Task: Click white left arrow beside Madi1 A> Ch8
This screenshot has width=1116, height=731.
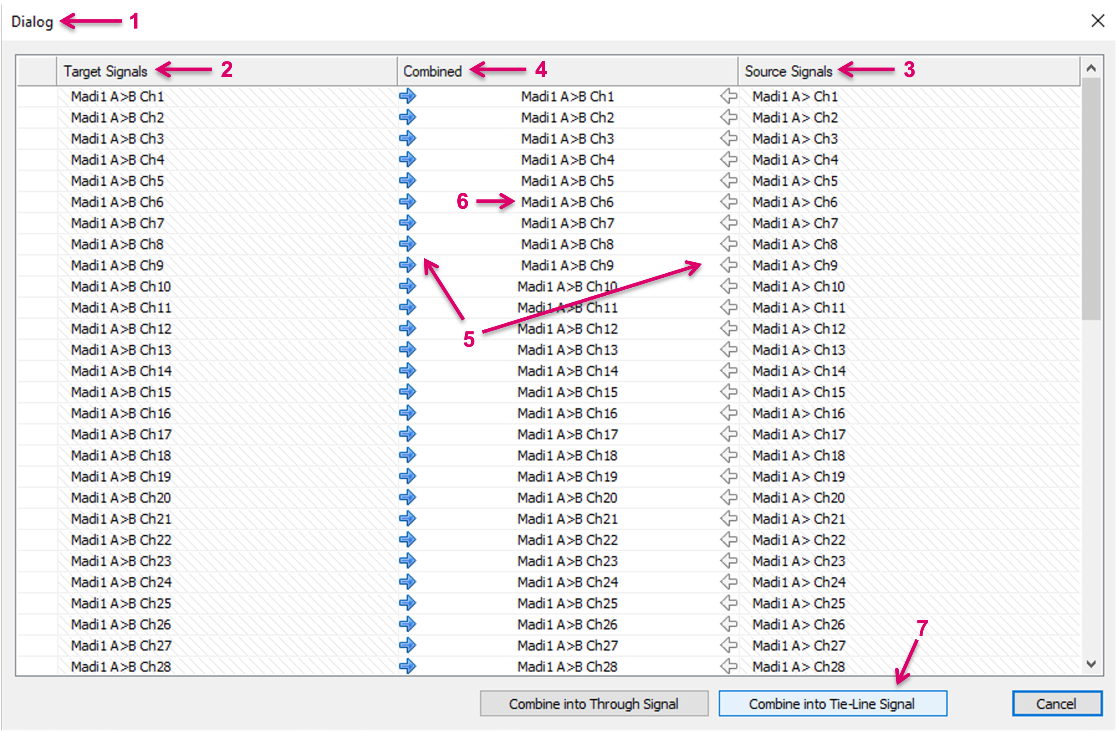Action: 729,244
